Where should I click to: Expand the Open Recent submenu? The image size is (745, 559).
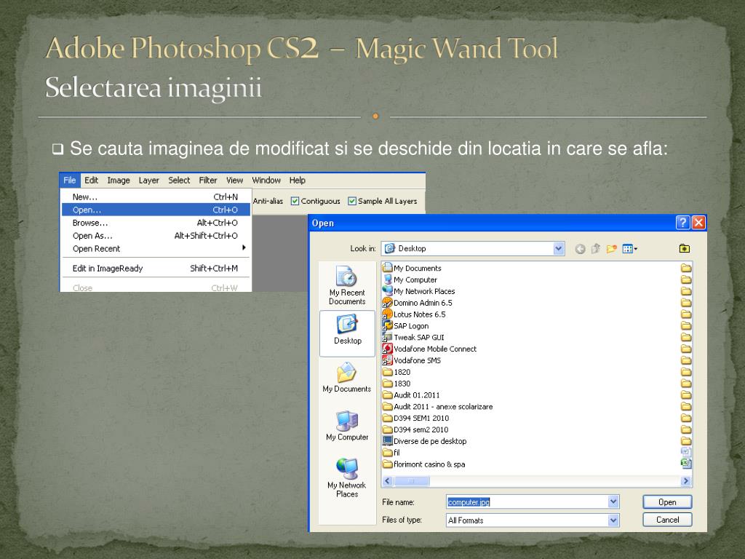coord(156,248)
